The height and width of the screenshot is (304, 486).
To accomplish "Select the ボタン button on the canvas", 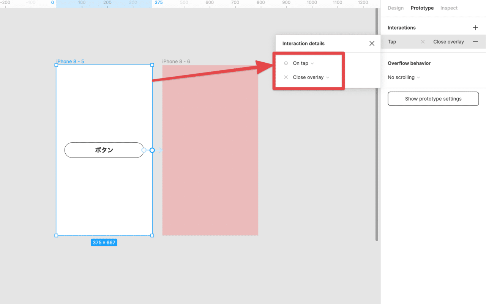I will click(x=104, y=150).
